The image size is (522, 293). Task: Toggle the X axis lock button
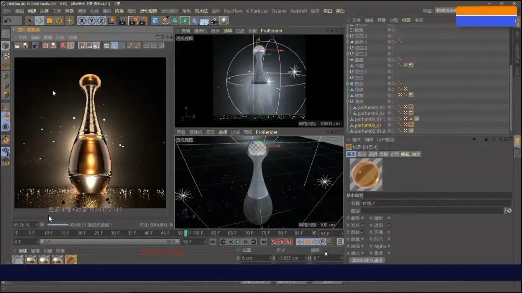82,21
